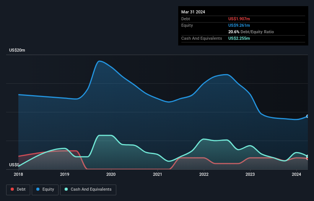
Task: Click the US$0 y-axis label
Action: 14,165
